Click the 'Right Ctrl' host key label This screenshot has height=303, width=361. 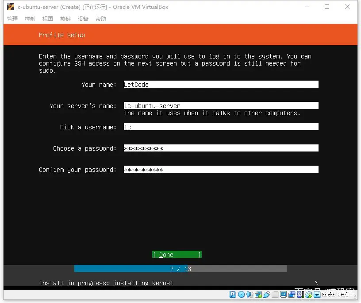tap(335, 295)
